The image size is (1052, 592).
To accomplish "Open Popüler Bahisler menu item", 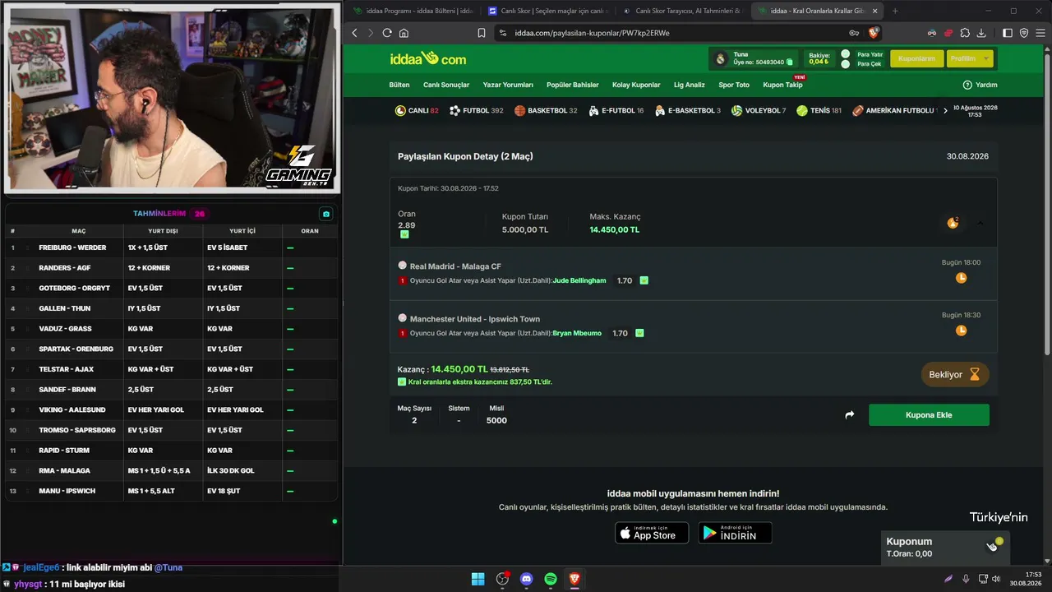I will pos(573,85).
